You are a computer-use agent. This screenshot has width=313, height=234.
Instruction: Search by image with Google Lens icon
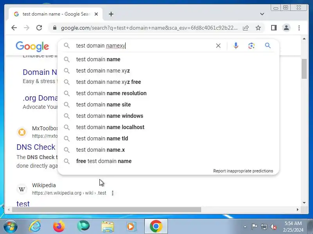[x=251, y=46]
